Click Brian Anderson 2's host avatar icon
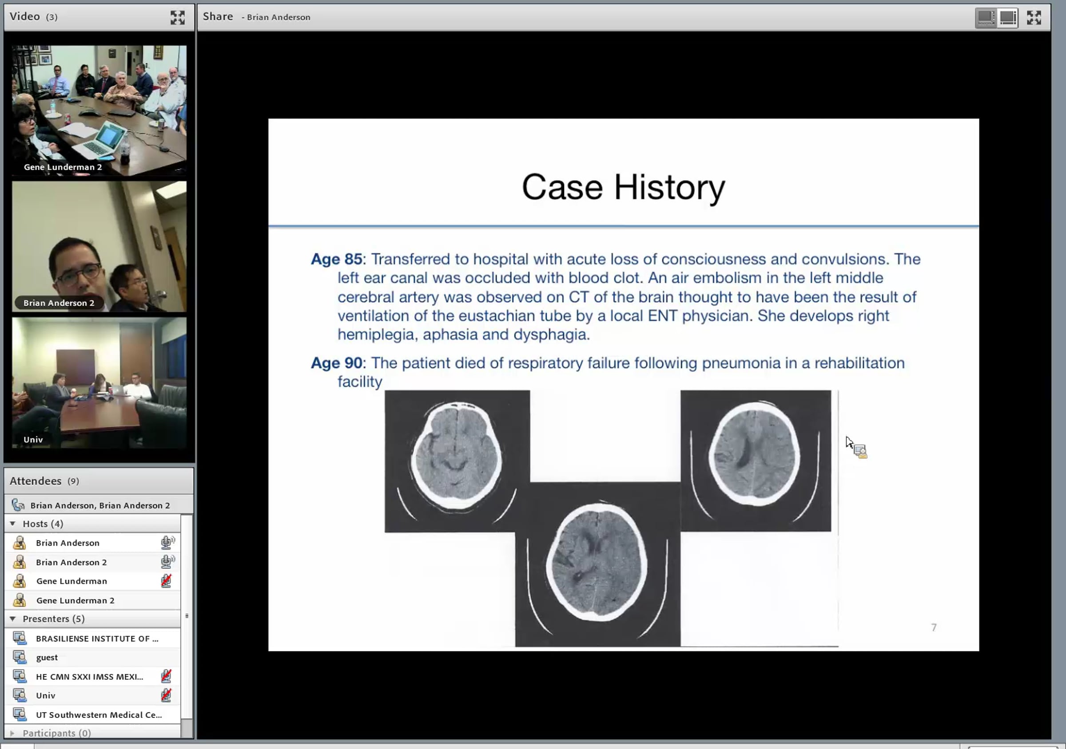 (20, 562)
